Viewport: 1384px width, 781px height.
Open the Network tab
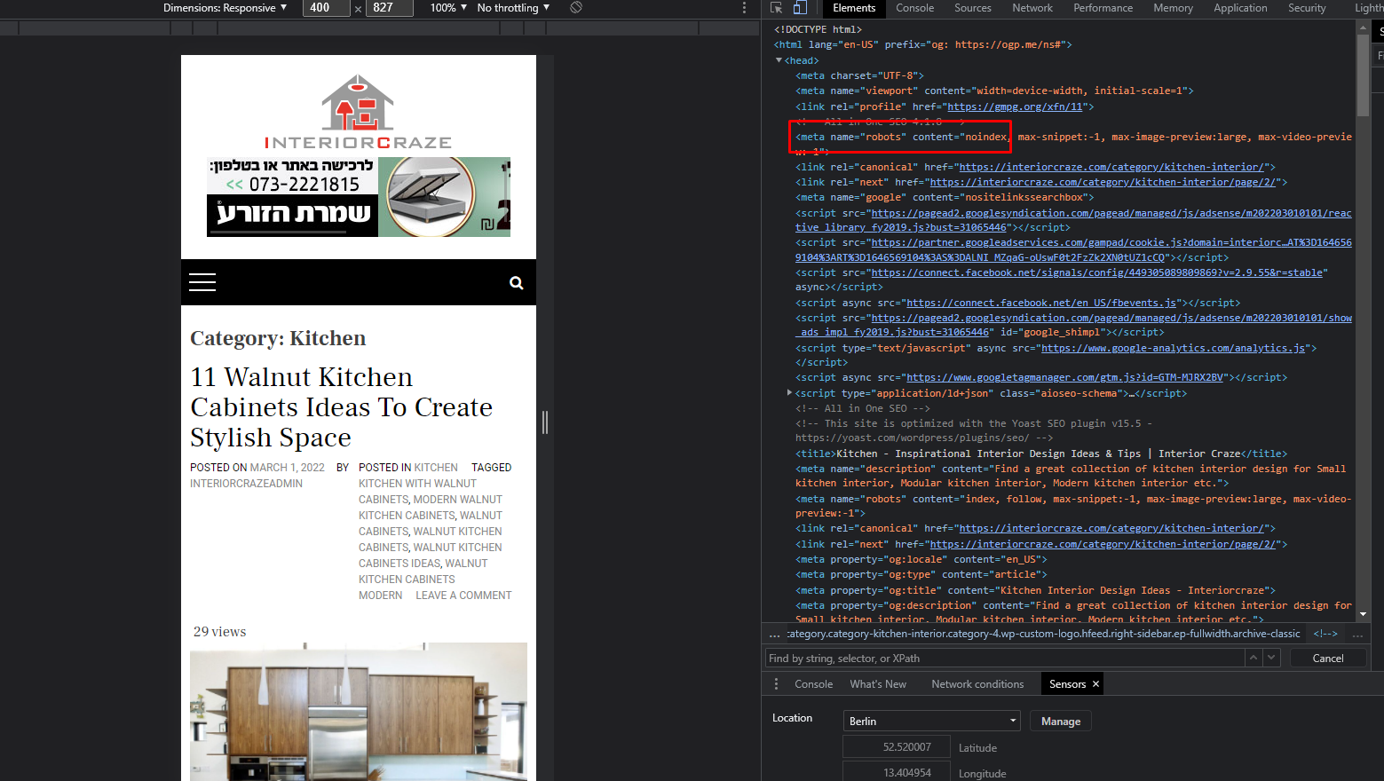point(1032,8)
